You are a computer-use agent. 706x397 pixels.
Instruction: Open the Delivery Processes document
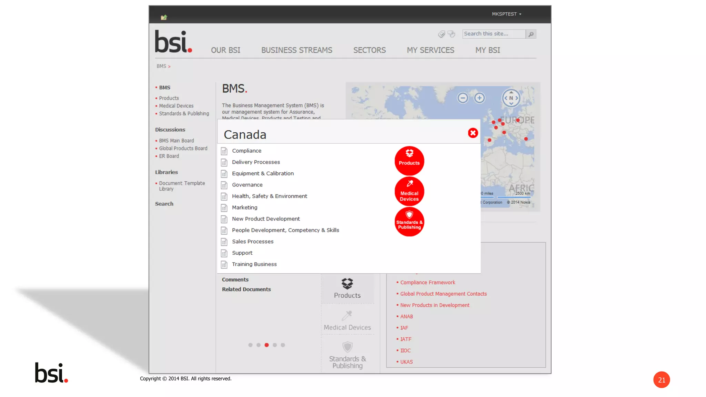click(x=256, y=162)
